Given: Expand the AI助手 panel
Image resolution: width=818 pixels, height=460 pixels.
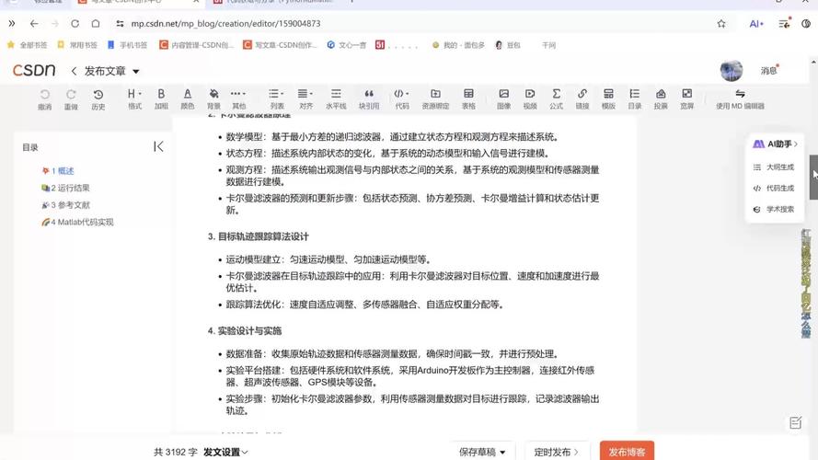Looking at the screenshot, I should [x=776, y=144].
